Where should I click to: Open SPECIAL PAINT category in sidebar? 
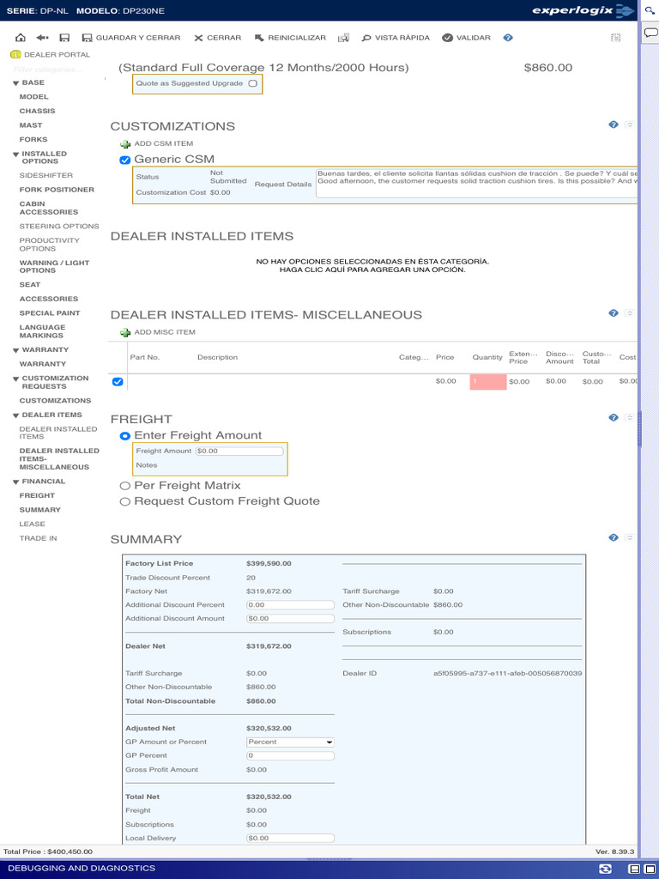(49, 313)
